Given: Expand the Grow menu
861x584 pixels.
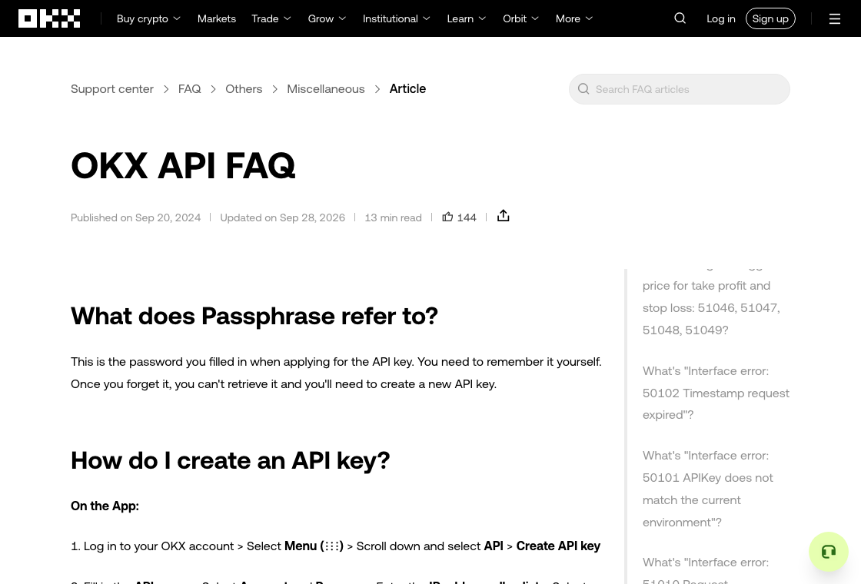Looking at the screenshot, I should tap(327, 18).
